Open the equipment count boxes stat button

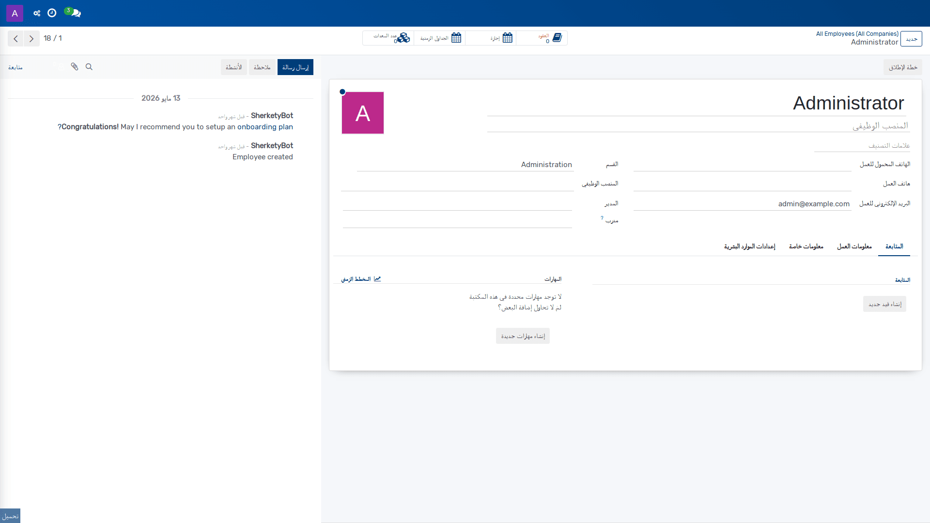point(388,38)
